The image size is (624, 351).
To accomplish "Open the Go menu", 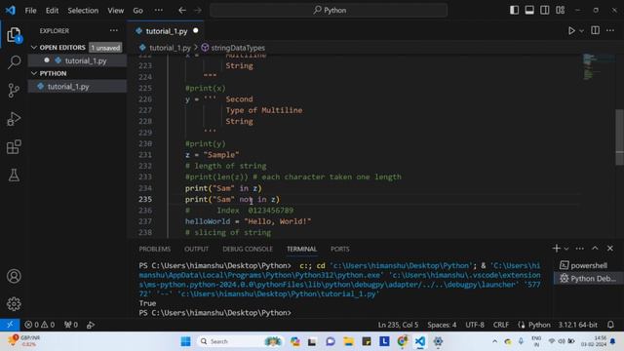I will 137,11.
